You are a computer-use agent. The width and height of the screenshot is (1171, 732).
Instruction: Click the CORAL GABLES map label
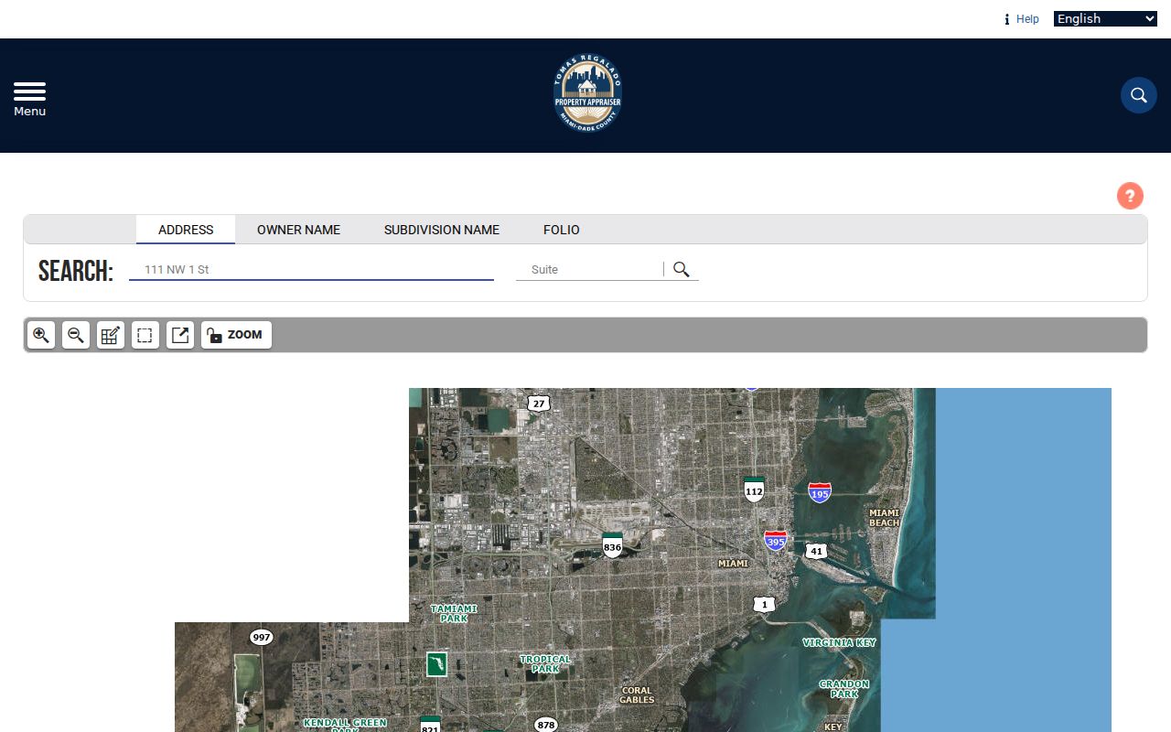[x=637, y=695]
